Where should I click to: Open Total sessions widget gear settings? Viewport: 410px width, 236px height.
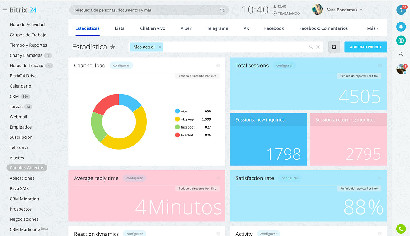point(380,66)
